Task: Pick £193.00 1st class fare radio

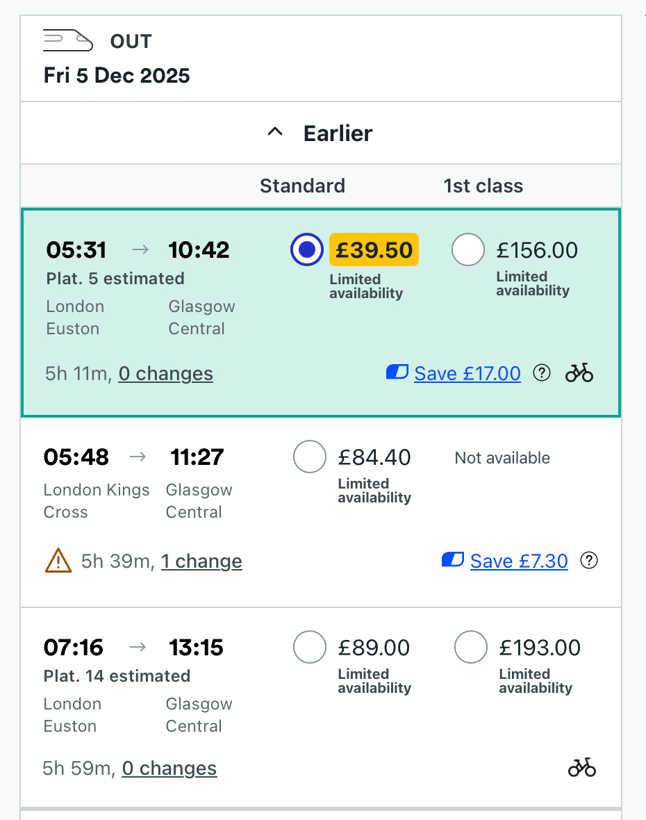Action: (470, 647)
